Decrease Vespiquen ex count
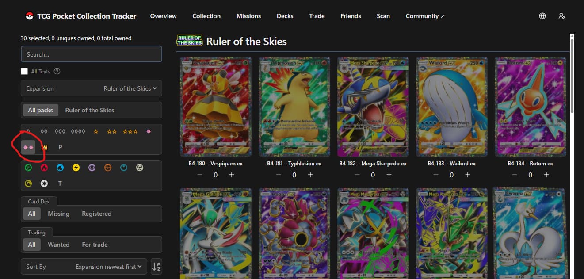The height and width of the screenshot is (279, 584). pos(200,175)
